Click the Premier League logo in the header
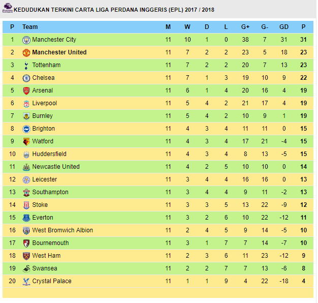 pyautogui.click(x=8, y=8)
